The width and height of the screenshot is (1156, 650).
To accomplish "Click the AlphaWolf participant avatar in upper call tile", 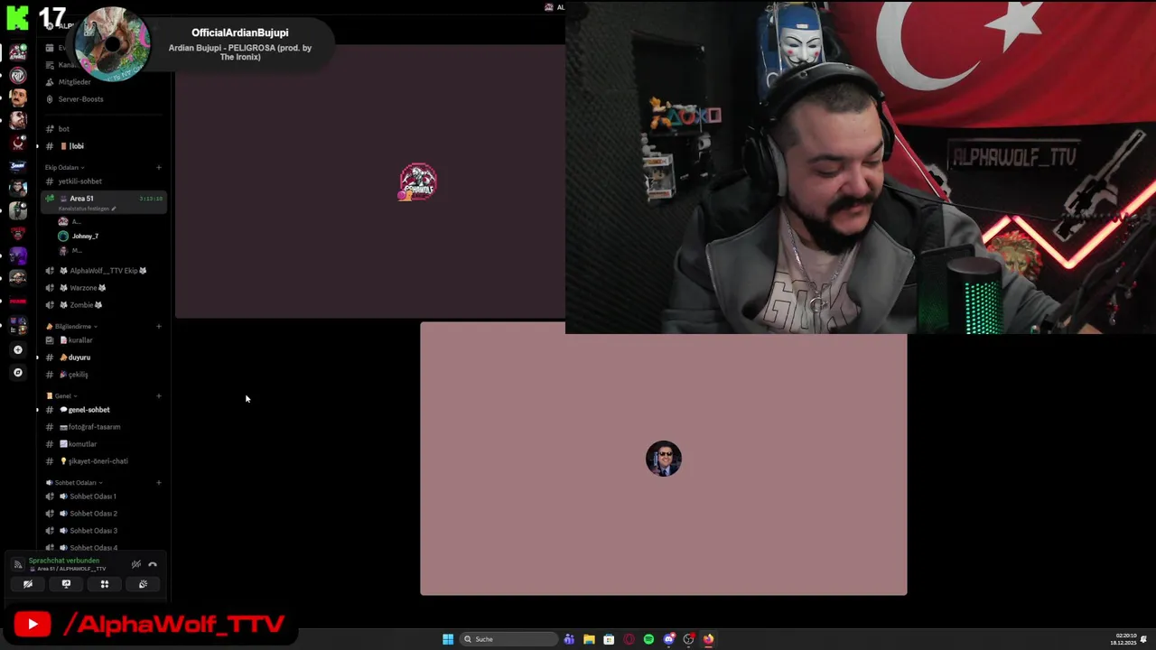I will click(417, 182).
